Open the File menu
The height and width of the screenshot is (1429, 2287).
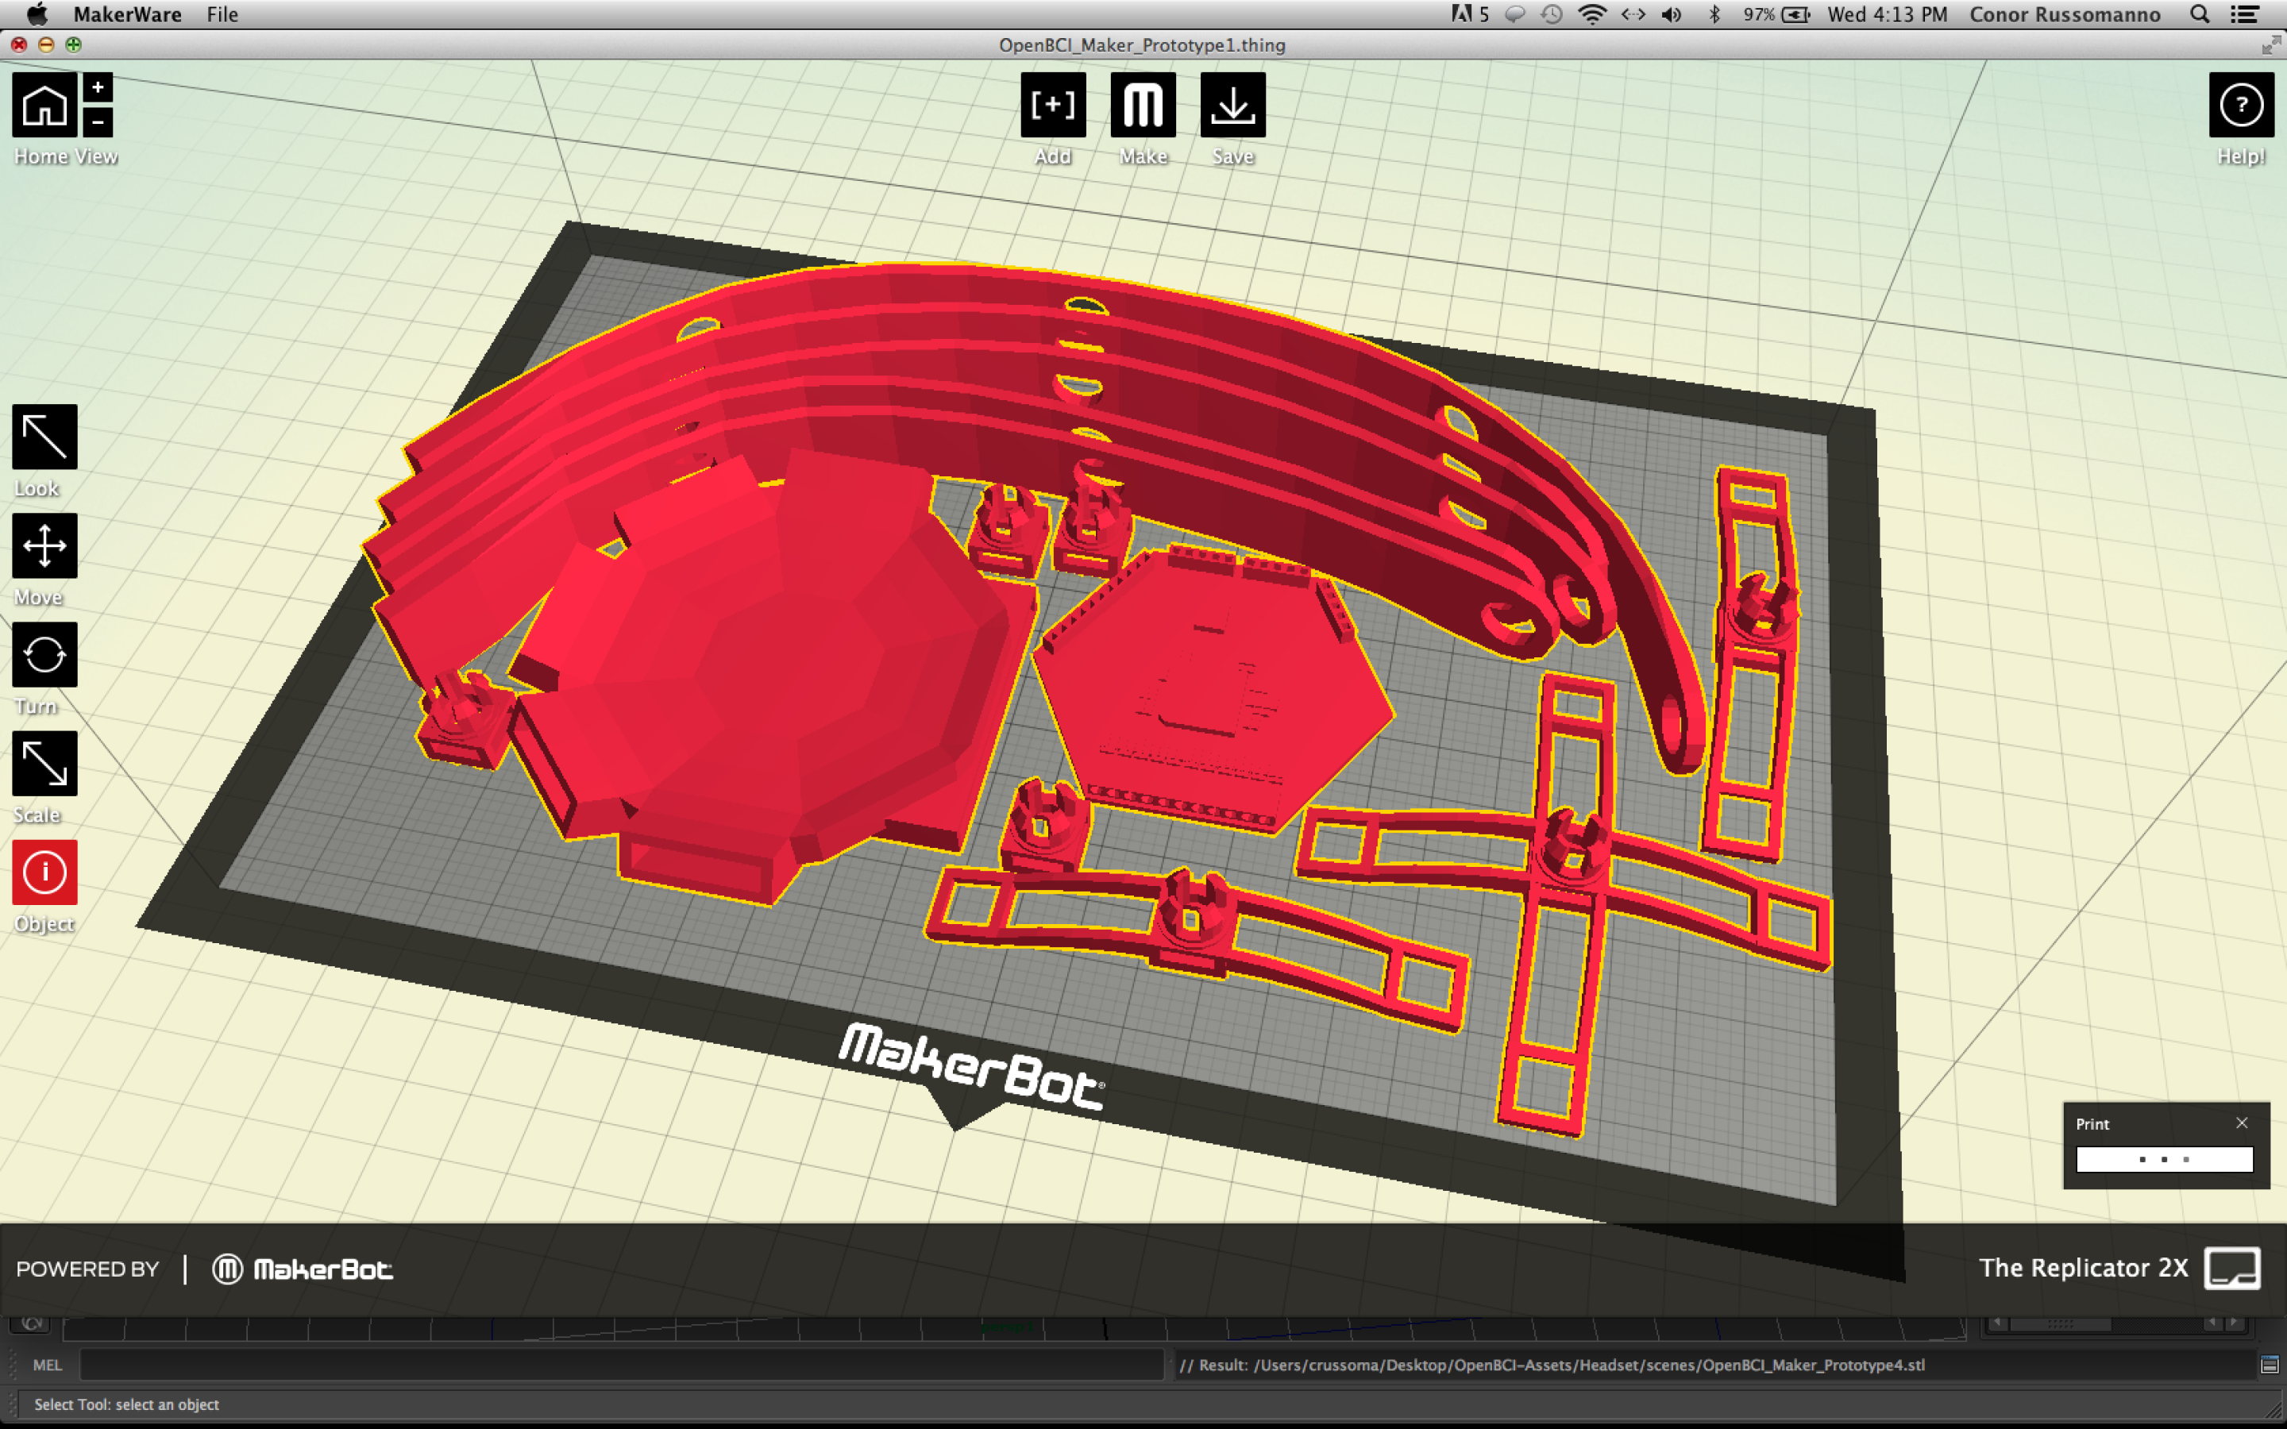pyautogui.click(x=222, y=14)
